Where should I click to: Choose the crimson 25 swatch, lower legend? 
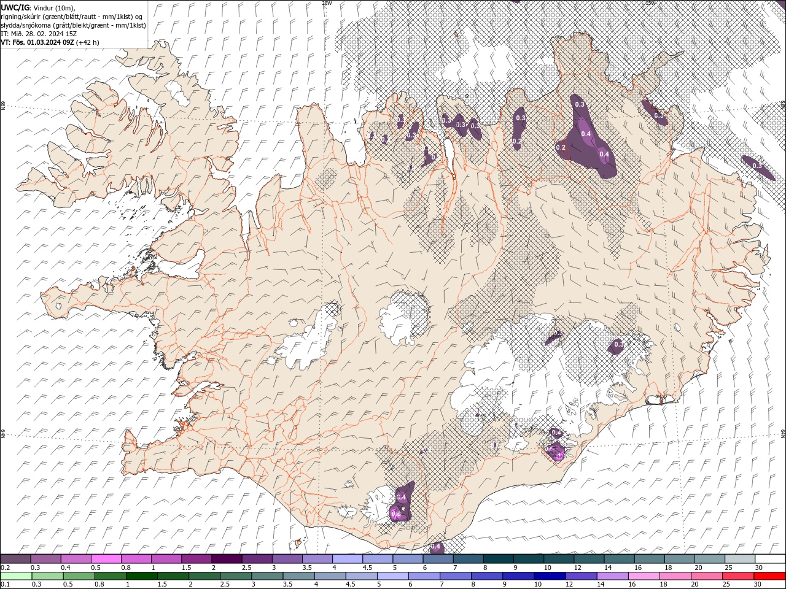pos(737,576)
